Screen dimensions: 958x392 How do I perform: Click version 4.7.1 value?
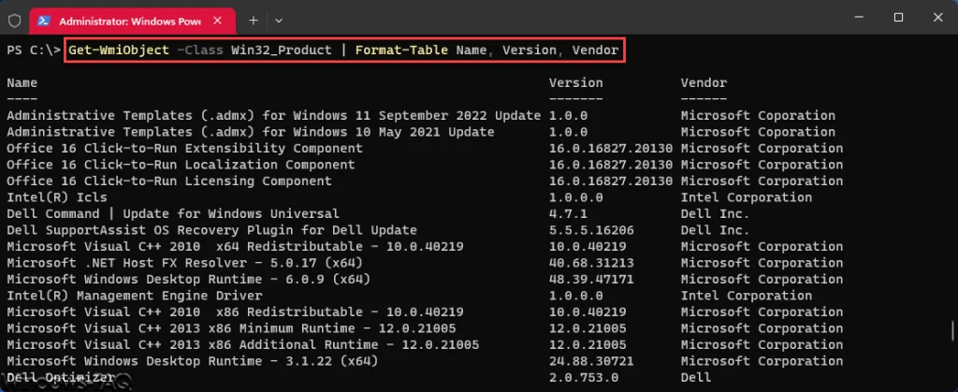click(x=568, y=213)
